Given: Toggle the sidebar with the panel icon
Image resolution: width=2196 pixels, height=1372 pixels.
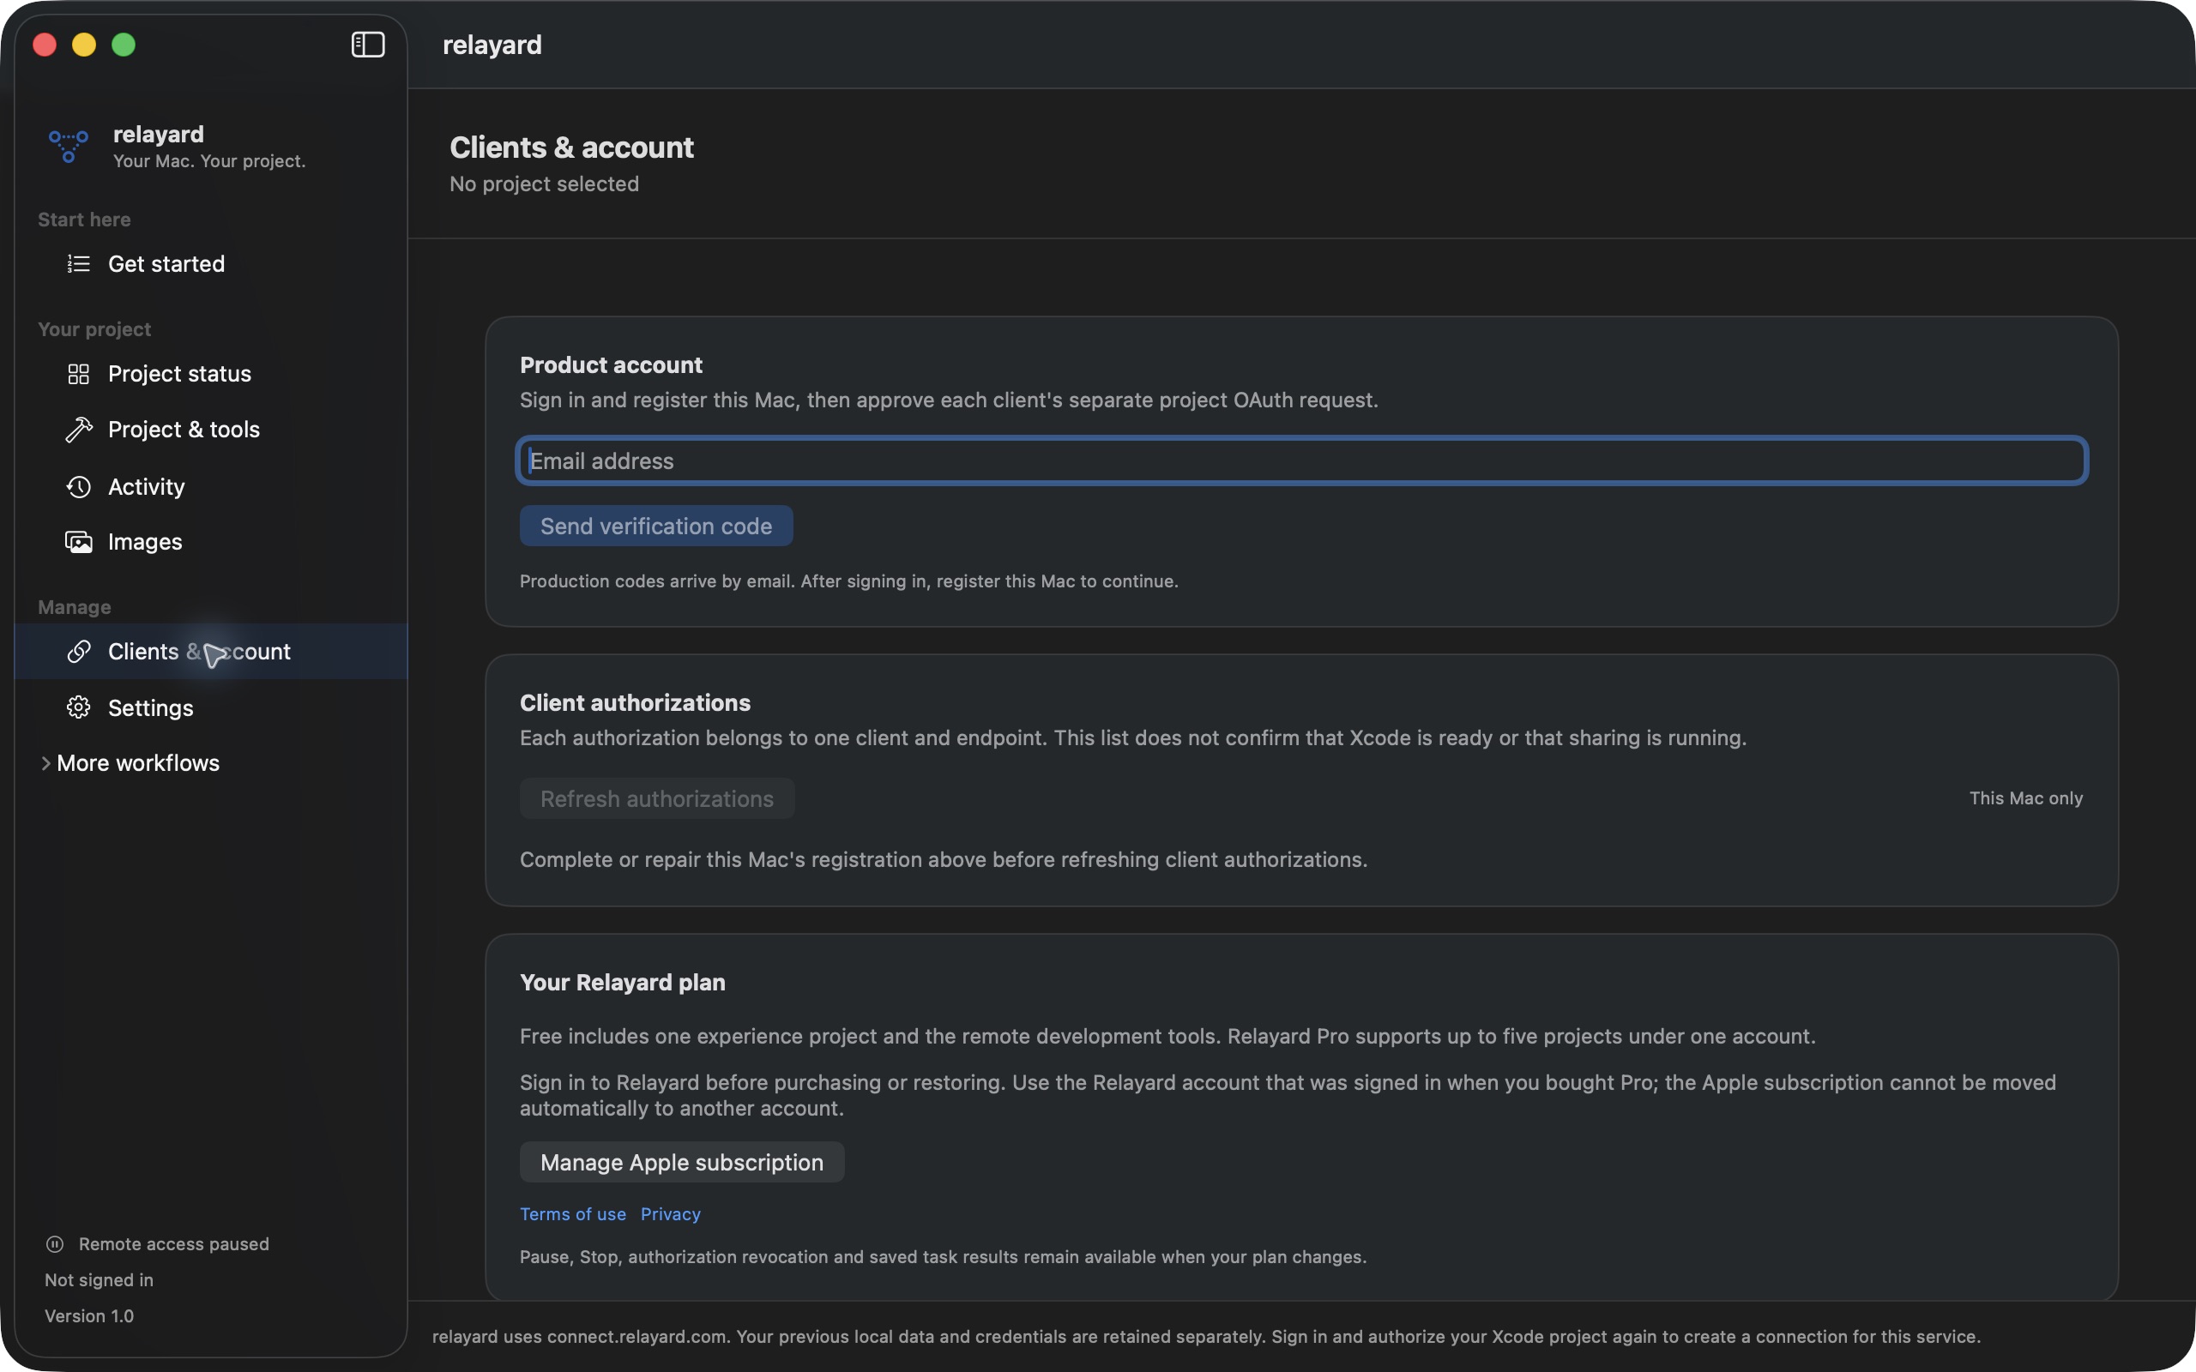Looking at the screenshot, I should click(367, 45).
